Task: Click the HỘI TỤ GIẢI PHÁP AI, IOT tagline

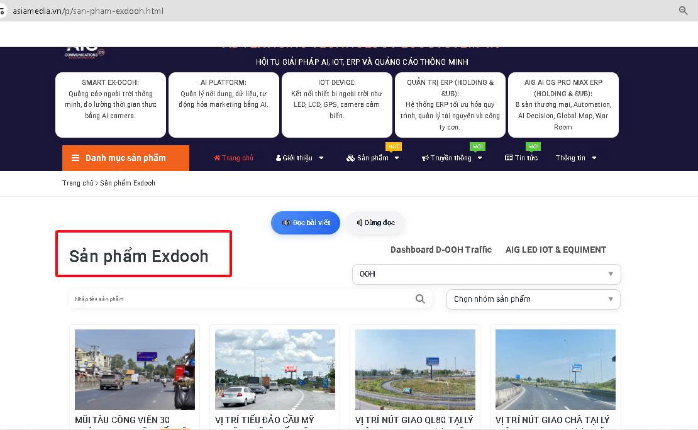Action: tap(362, 62)
